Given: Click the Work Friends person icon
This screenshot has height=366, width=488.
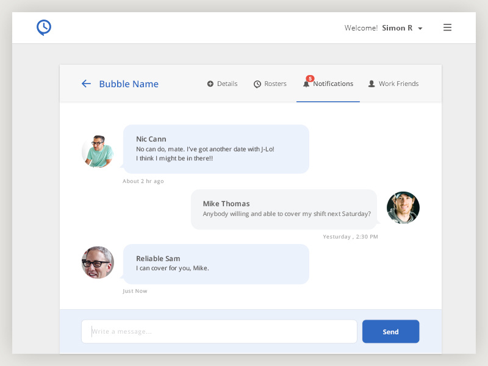Looking at the screenshot, I should pos(371,84).
